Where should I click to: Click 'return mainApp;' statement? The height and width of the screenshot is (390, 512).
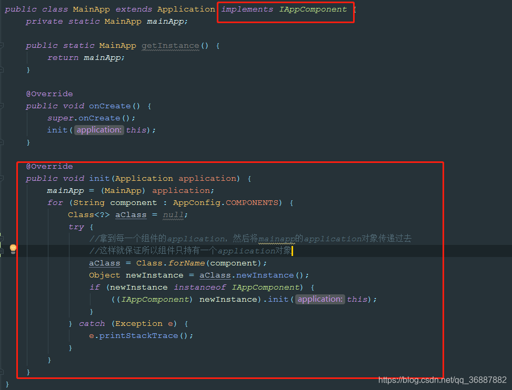tap(86, 58)
